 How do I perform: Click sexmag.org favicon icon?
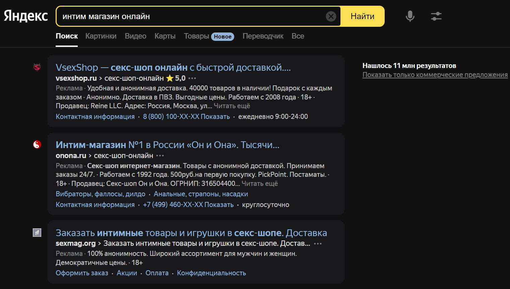coord(37,232)
